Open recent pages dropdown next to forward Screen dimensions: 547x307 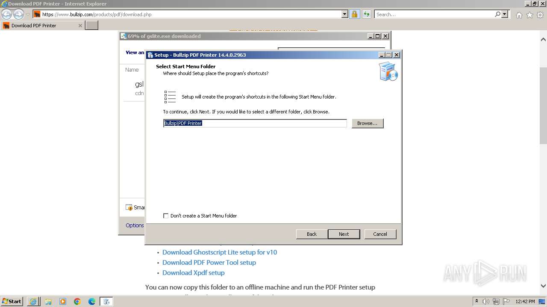click(x=28, y=14)
